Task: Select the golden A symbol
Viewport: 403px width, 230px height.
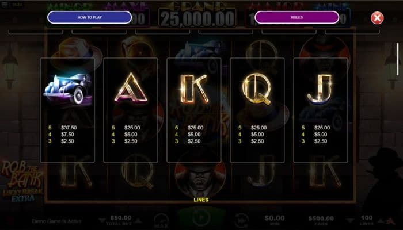Action: [131, 89]
